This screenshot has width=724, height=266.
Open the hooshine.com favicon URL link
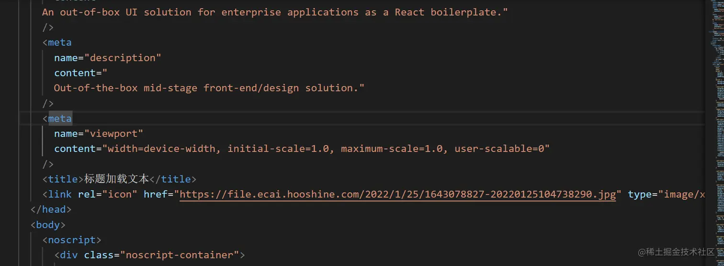coord(397,194)
